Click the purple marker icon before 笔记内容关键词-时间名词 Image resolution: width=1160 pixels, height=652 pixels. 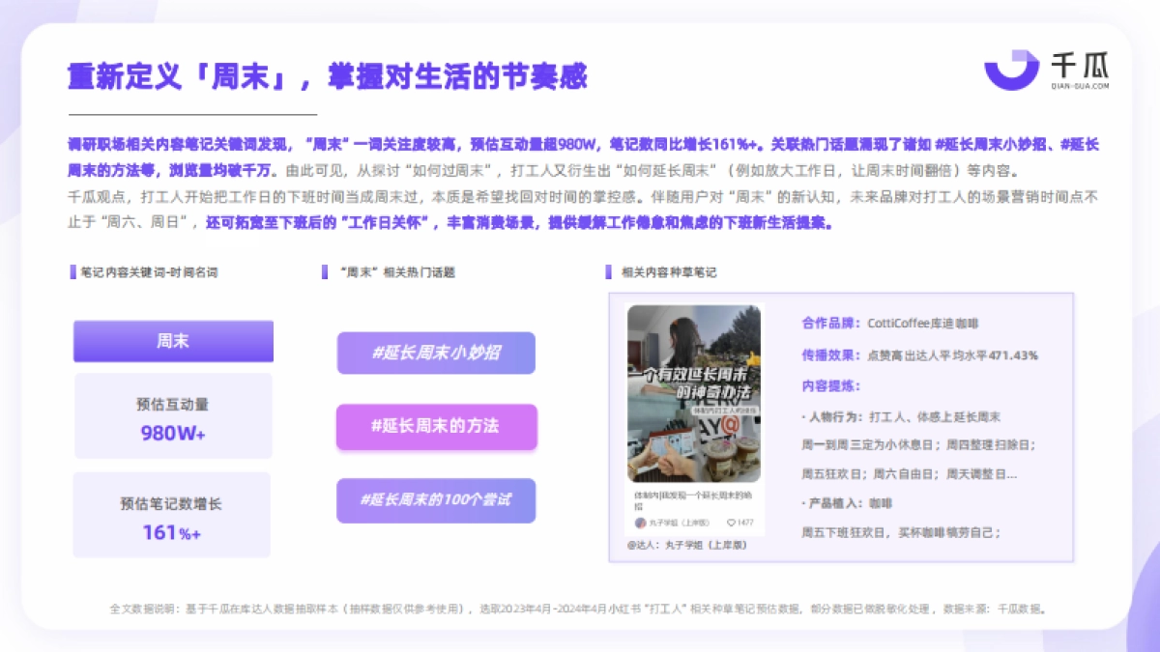tap(71, 271)
